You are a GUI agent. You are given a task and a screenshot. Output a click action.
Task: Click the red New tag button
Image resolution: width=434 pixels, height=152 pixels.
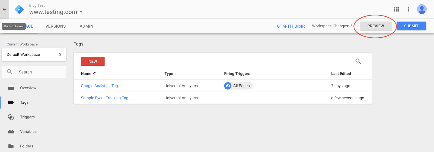(x=93, y=61)
